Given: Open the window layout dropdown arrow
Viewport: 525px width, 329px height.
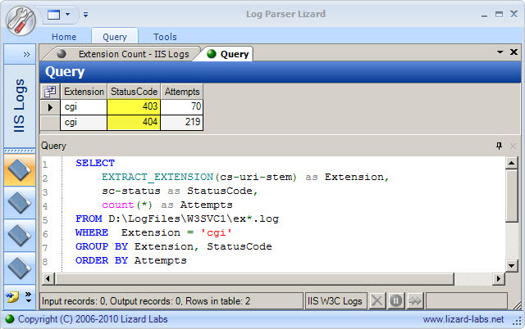Looking at the screenshot, I should coord(67,15).
